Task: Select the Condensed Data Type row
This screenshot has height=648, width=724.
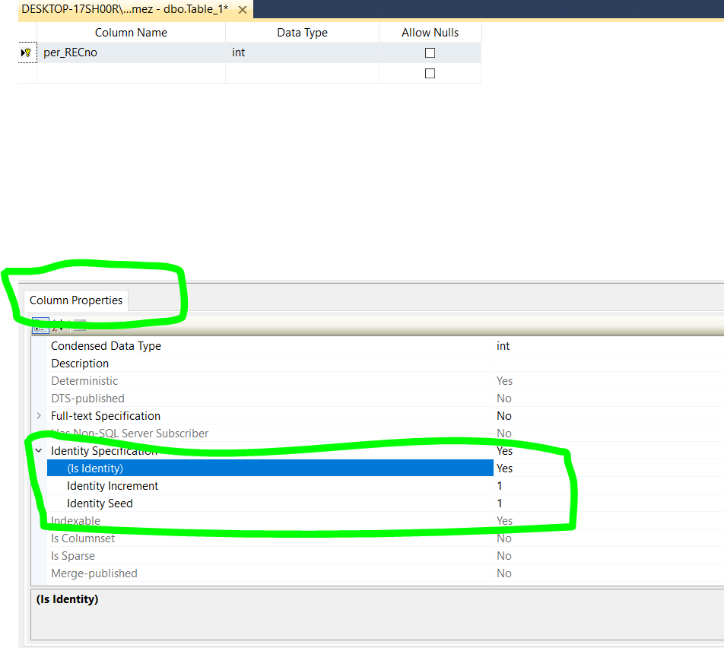Action: 106,345
